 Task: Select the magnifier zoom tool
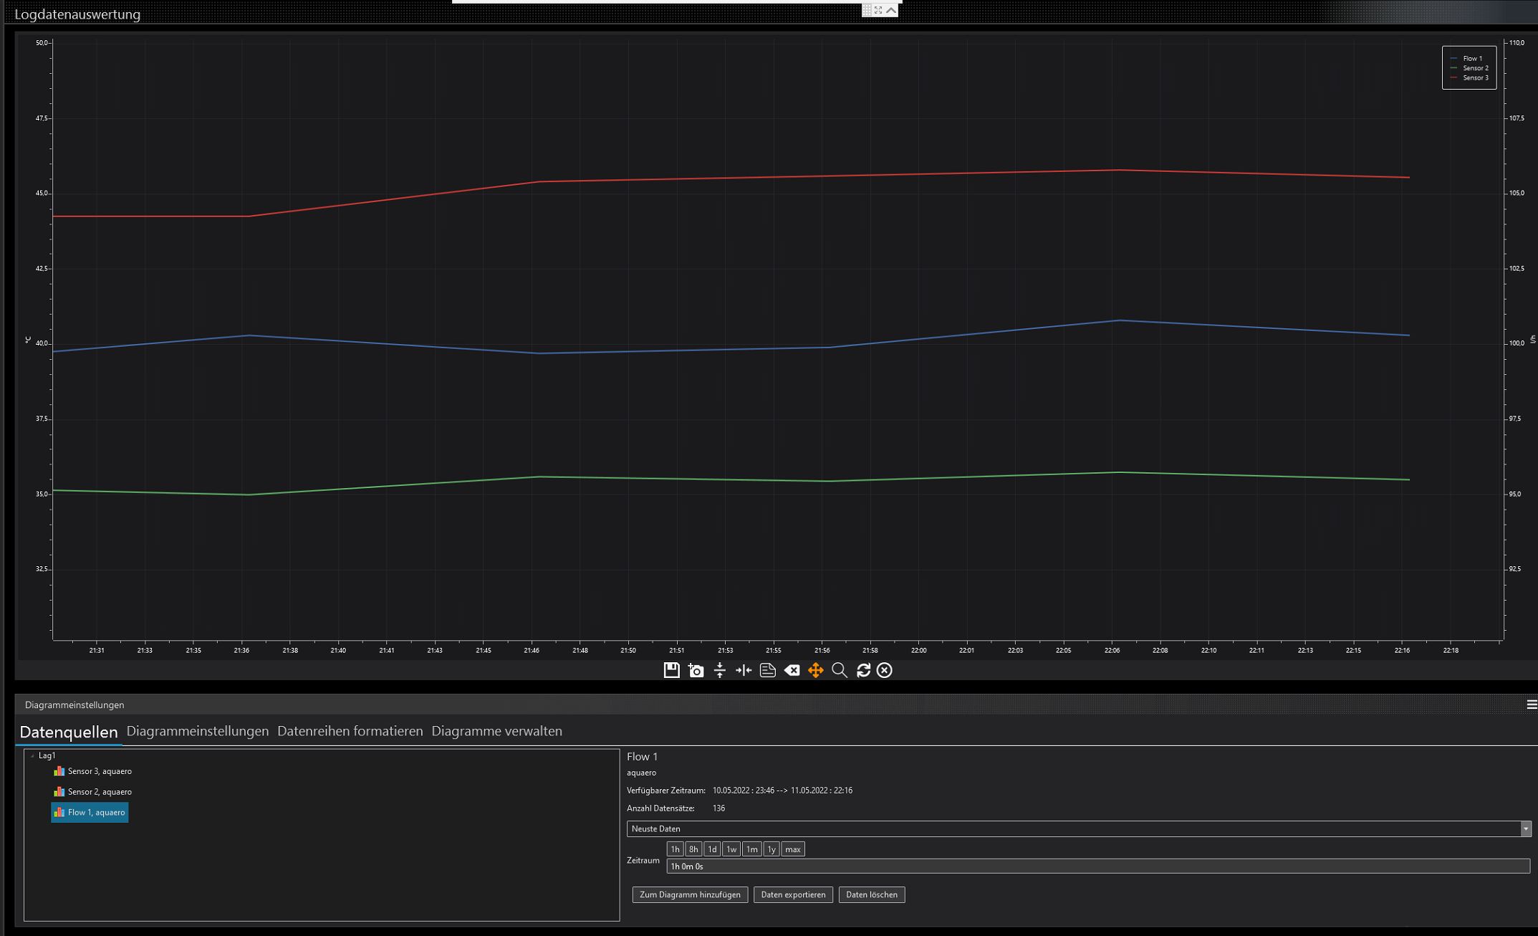point(840,670)
